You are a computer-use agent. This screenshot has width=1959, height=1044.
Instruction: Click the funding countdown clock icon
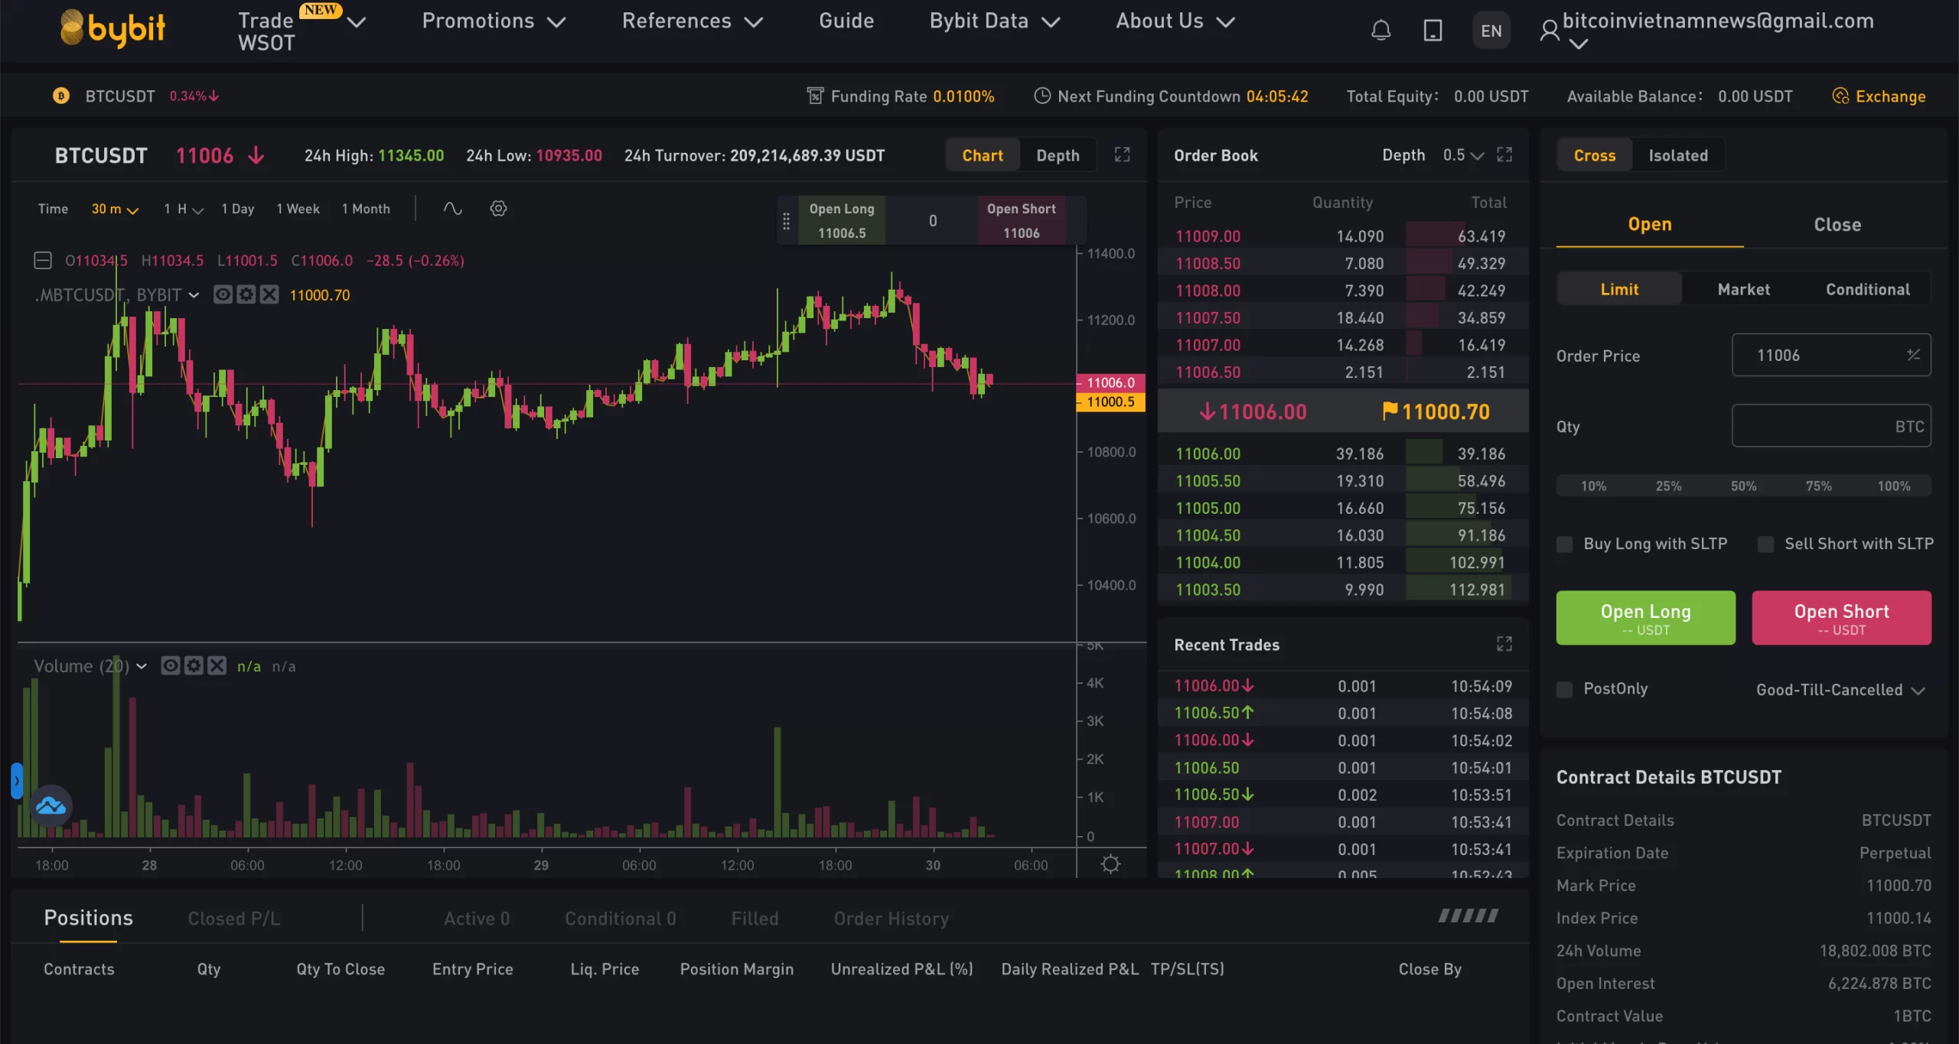[x=1042, y=96]
